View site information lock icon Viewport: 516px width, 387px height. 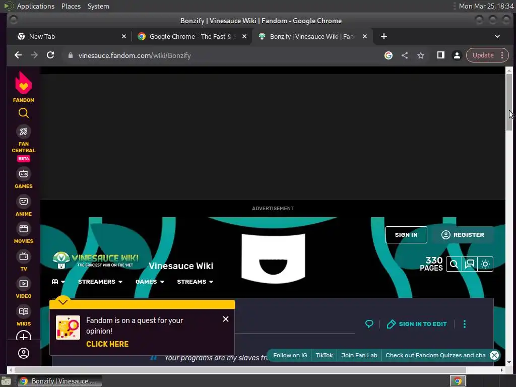pos(70,55)
